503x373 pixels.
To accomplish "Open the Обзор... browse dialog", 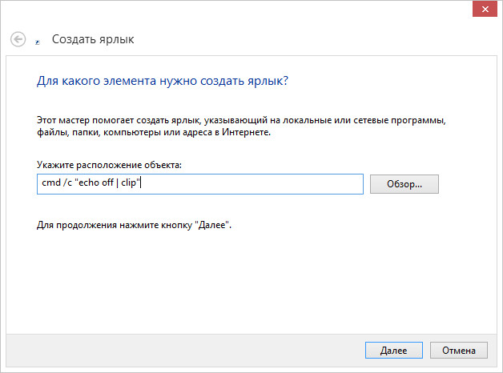I will pyautogui.click(x=404, y=184).
